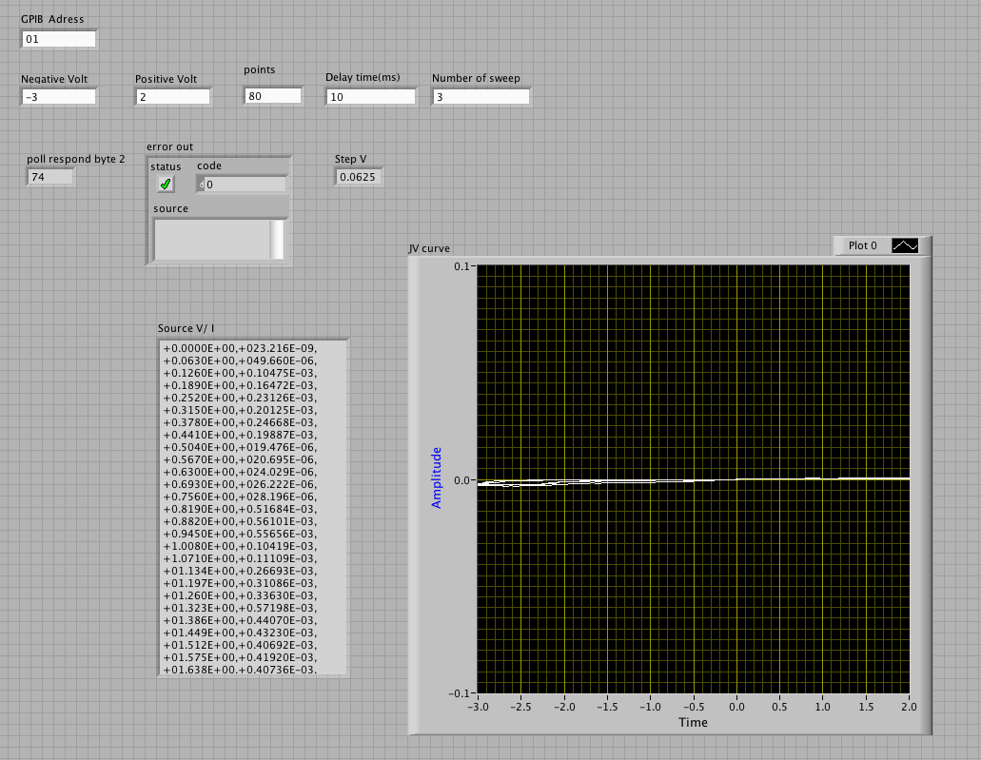Viewport: 981px width, 760px height.
Task: Click the error out cluster label
Action: tap(169, 147)
